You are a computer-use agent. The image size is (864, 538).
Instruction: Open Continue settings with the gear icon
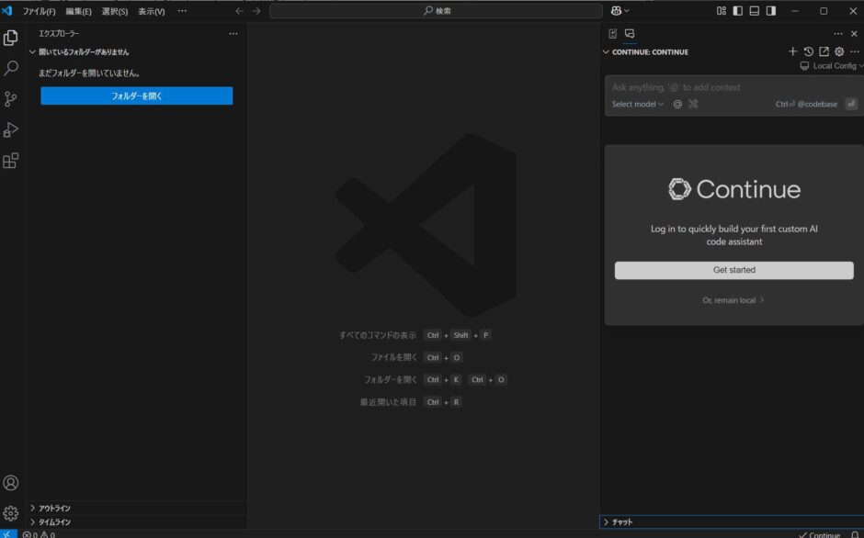click(838, 51)
